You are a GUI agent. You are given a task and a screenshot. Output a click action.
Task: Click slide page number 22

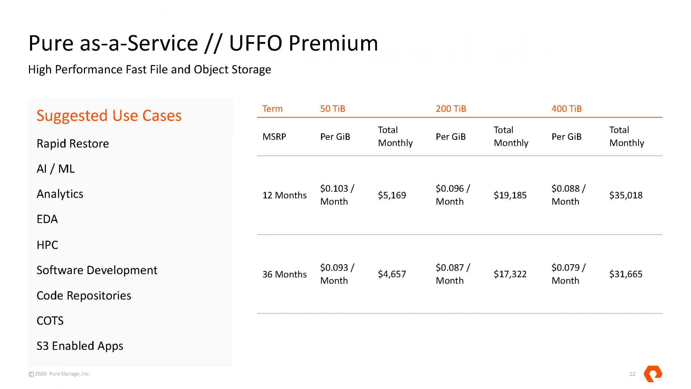pyautogui.click(x=632, y=374)
